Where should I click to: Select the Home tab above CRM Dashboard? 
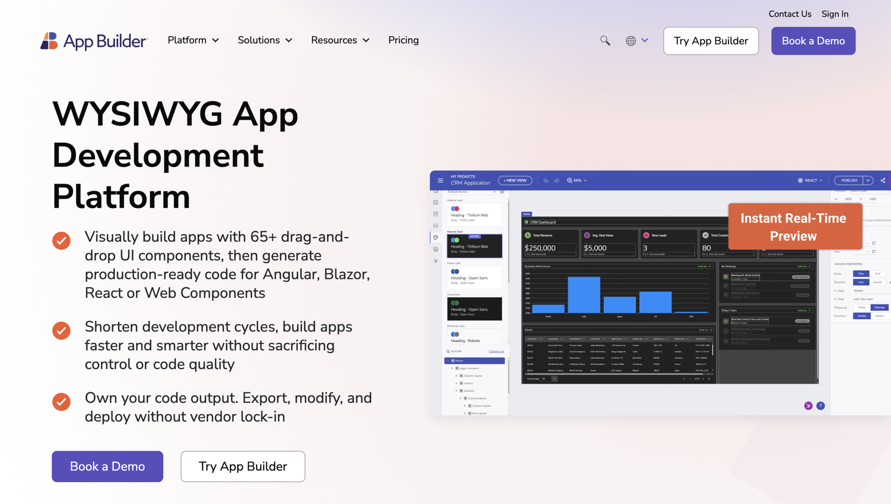[x=527, y=214]
